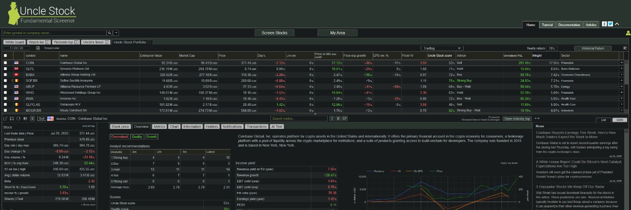Click plus icon on SLP.L row
Viewport: 631px width, 210px height.
tap(621, 68)
